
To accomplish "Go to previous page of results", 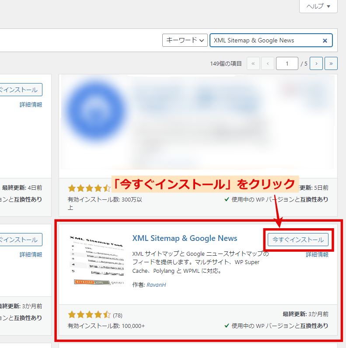I will [x=268, y=63].
